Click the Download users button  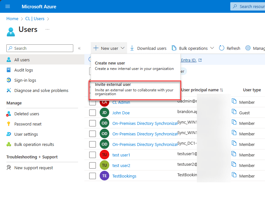(148, 48)
